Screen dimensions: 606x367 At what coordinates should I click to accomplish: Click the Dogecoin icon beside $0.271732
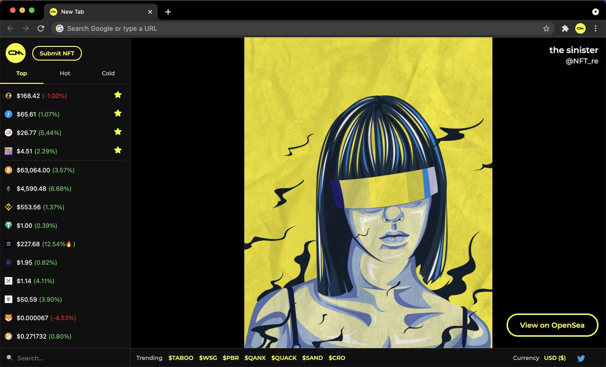click(8, 336)
